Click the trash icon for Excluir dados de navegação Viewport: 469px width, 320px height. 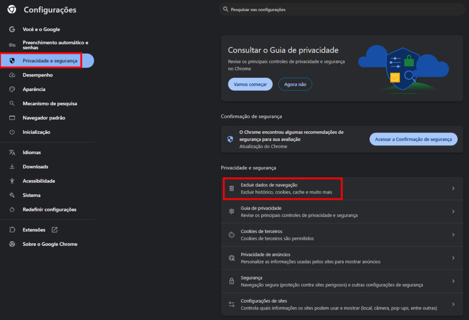(x=232, y=188)
